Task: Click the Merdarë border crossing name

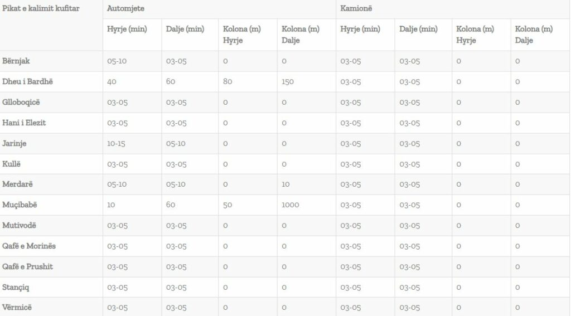Action: 17,184
